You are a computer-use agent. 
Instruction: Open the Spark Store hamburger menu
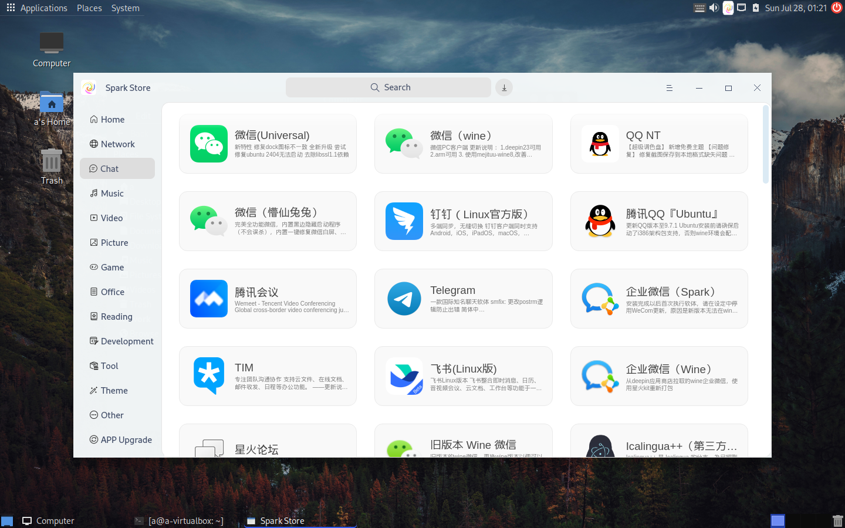669,88
